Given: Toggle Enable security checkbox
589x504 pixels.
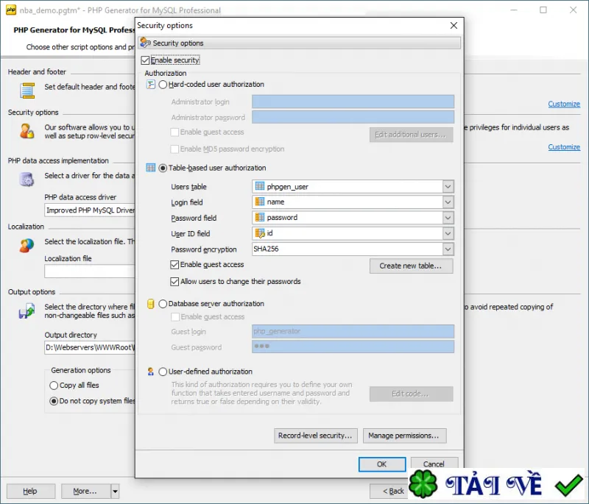Looking at the screenshot, I should click(x=145, y=60).
